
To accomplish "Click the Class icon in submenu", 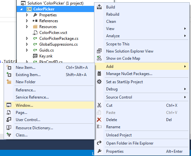I will 9,135.
